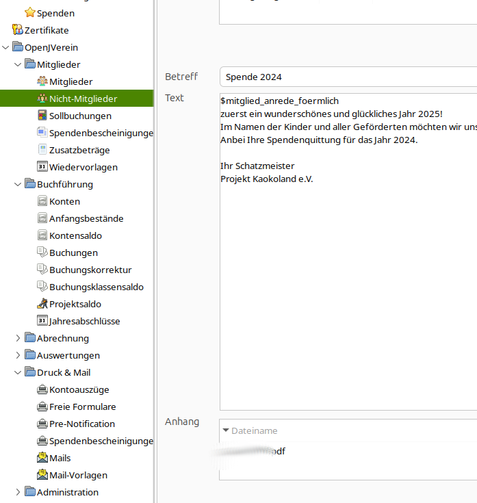The height and width of the screenshot is (503, 477).
Task: Click the Sollbuchungen calculator icon
Action: coord(42,115)
